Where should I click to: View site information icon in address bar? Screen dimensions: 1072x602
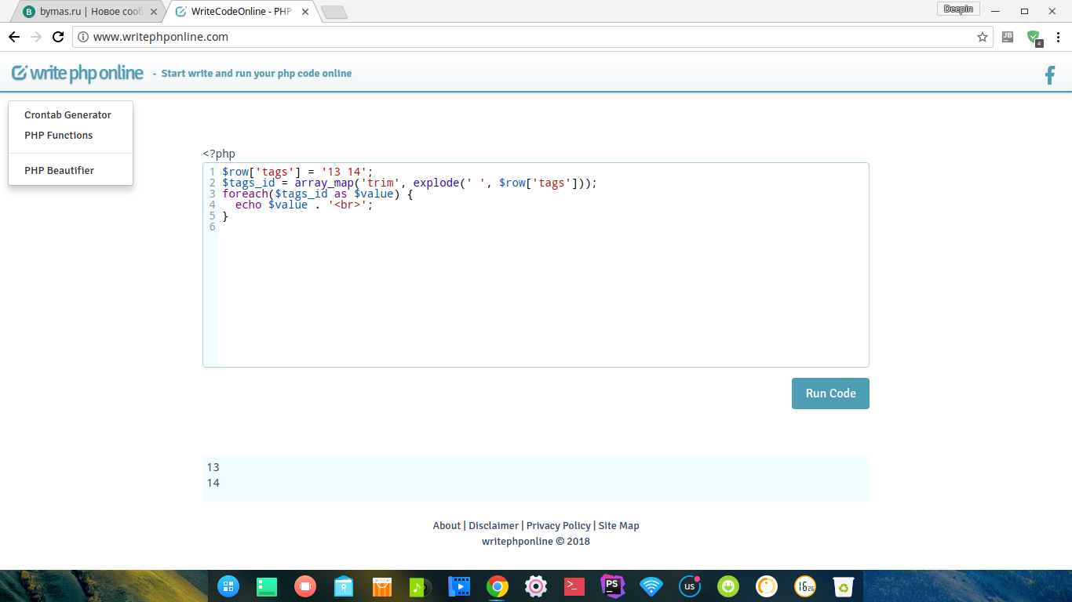(83, 37)
